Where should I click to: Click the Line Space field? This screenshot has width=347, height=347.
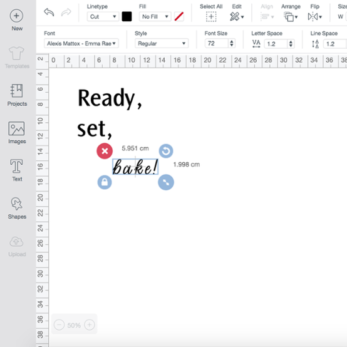[335, 44]
